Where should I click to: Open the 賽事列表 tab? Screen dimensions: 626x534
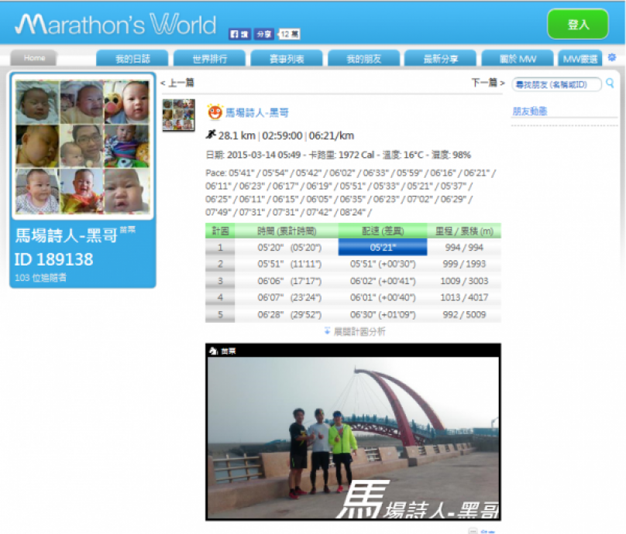[287, 59]
